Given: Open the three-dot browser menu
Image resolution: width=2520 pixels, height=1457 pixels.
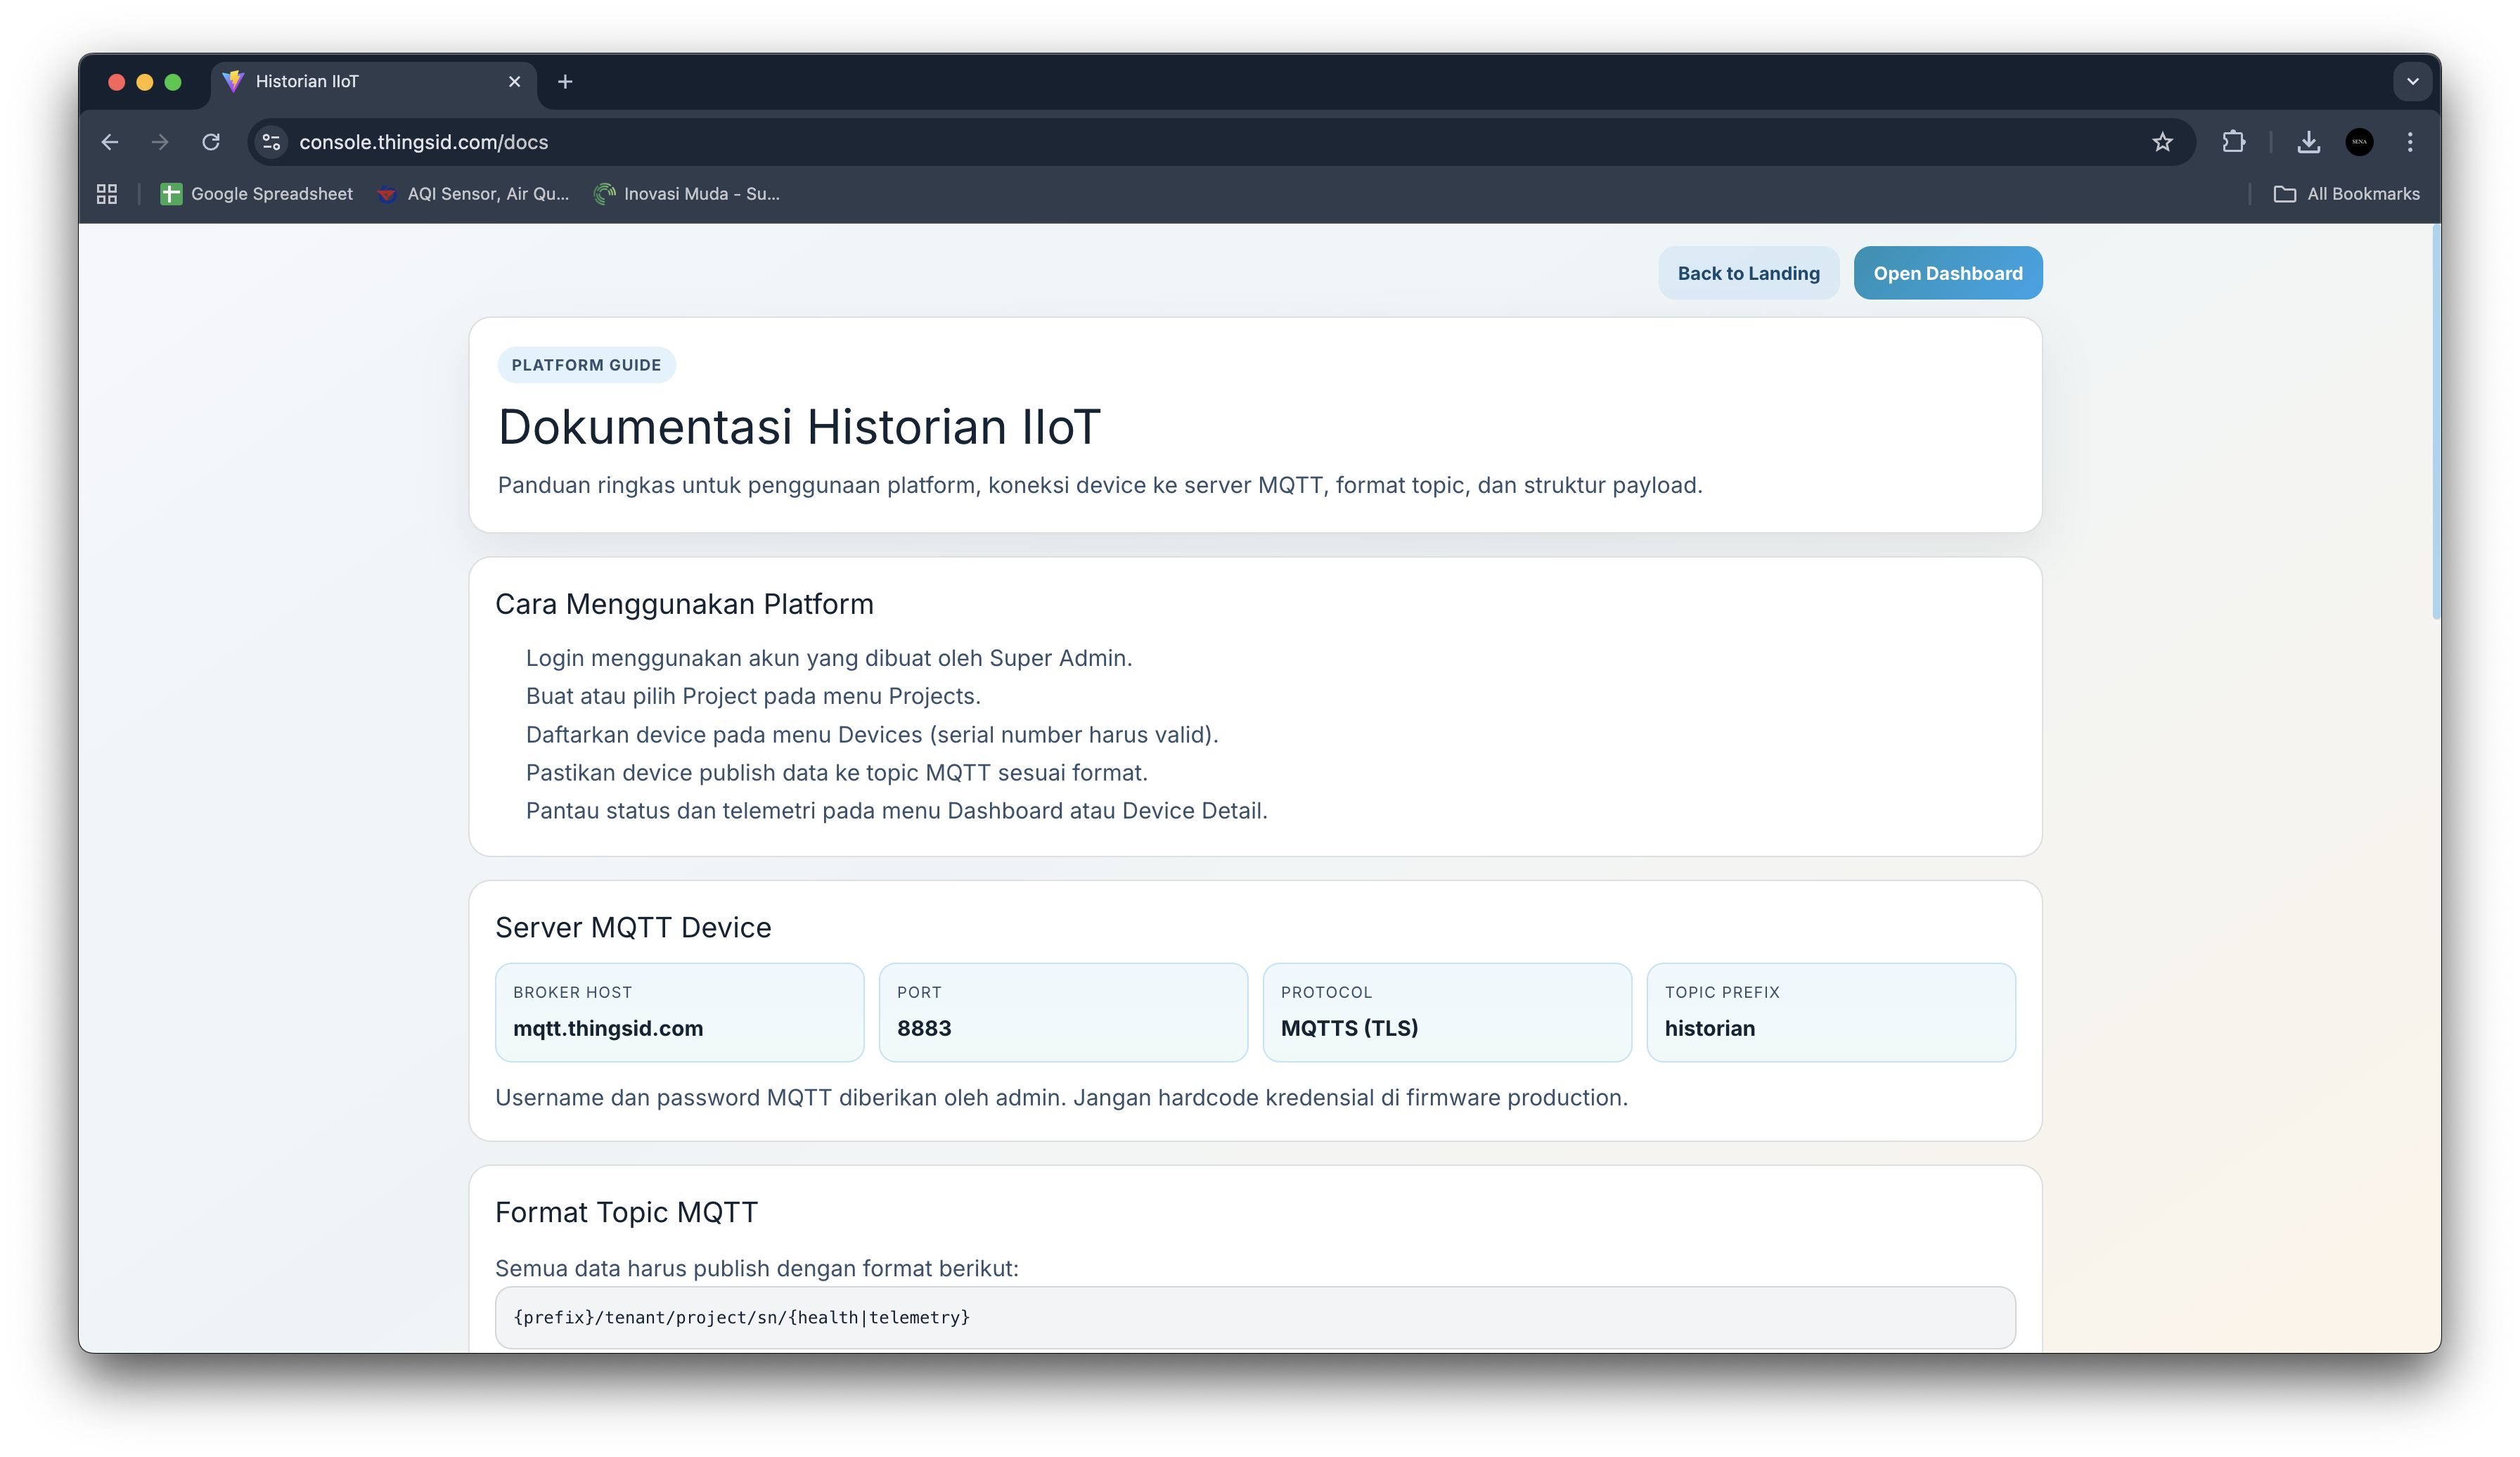Looking at the screenshot, I should pyautogui.click(x=2410, y=142).
